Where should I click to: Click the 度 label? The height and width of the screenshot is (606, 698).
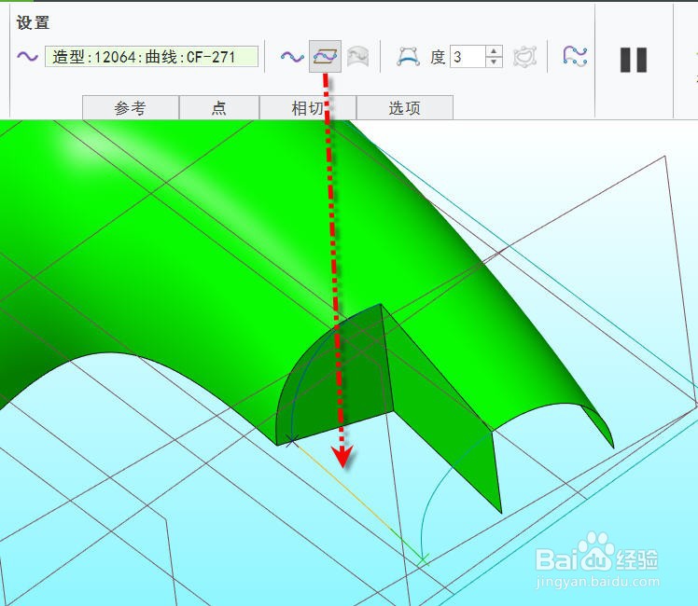438,57
